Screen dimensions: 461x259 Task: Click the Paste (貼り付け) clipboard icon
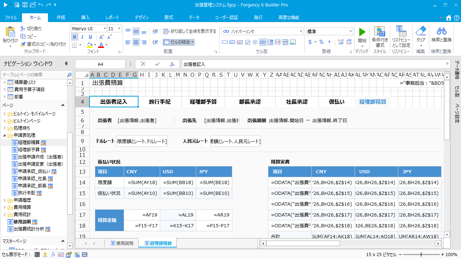(x=10, y=32)
